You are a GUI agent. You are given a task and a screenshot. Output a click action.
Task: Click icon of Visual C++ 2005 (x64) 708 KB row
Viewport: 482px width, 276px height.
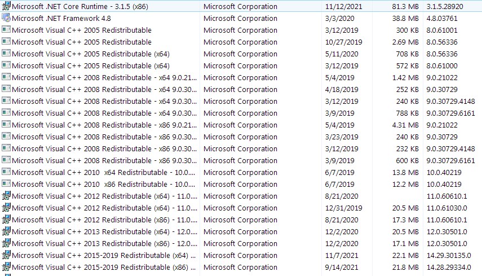coord(6,54)
